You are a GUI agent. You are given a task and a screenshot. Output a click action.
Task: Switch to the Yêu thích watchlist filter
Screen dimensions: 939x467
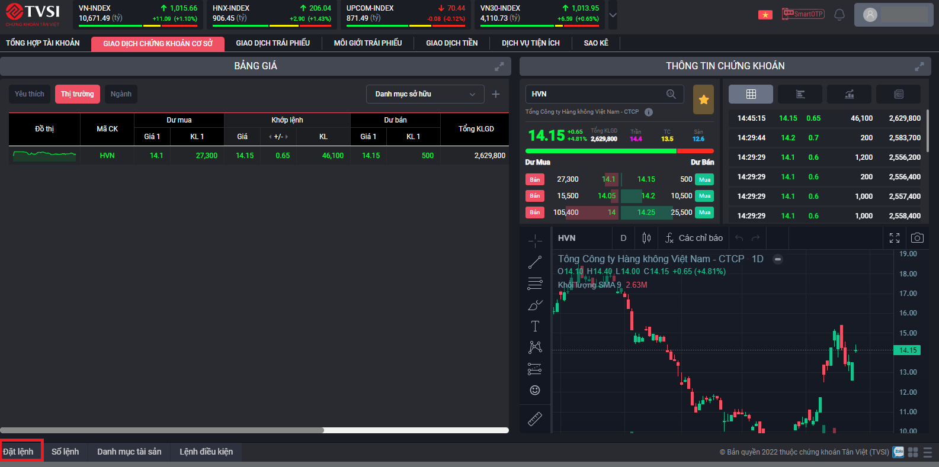pyautogui.click(x=30, y=94)
